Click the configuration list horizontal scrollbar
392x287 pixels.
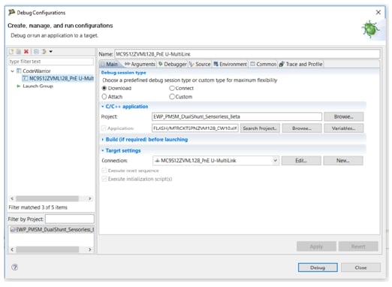pyautogui.click(x=51, y=198)
